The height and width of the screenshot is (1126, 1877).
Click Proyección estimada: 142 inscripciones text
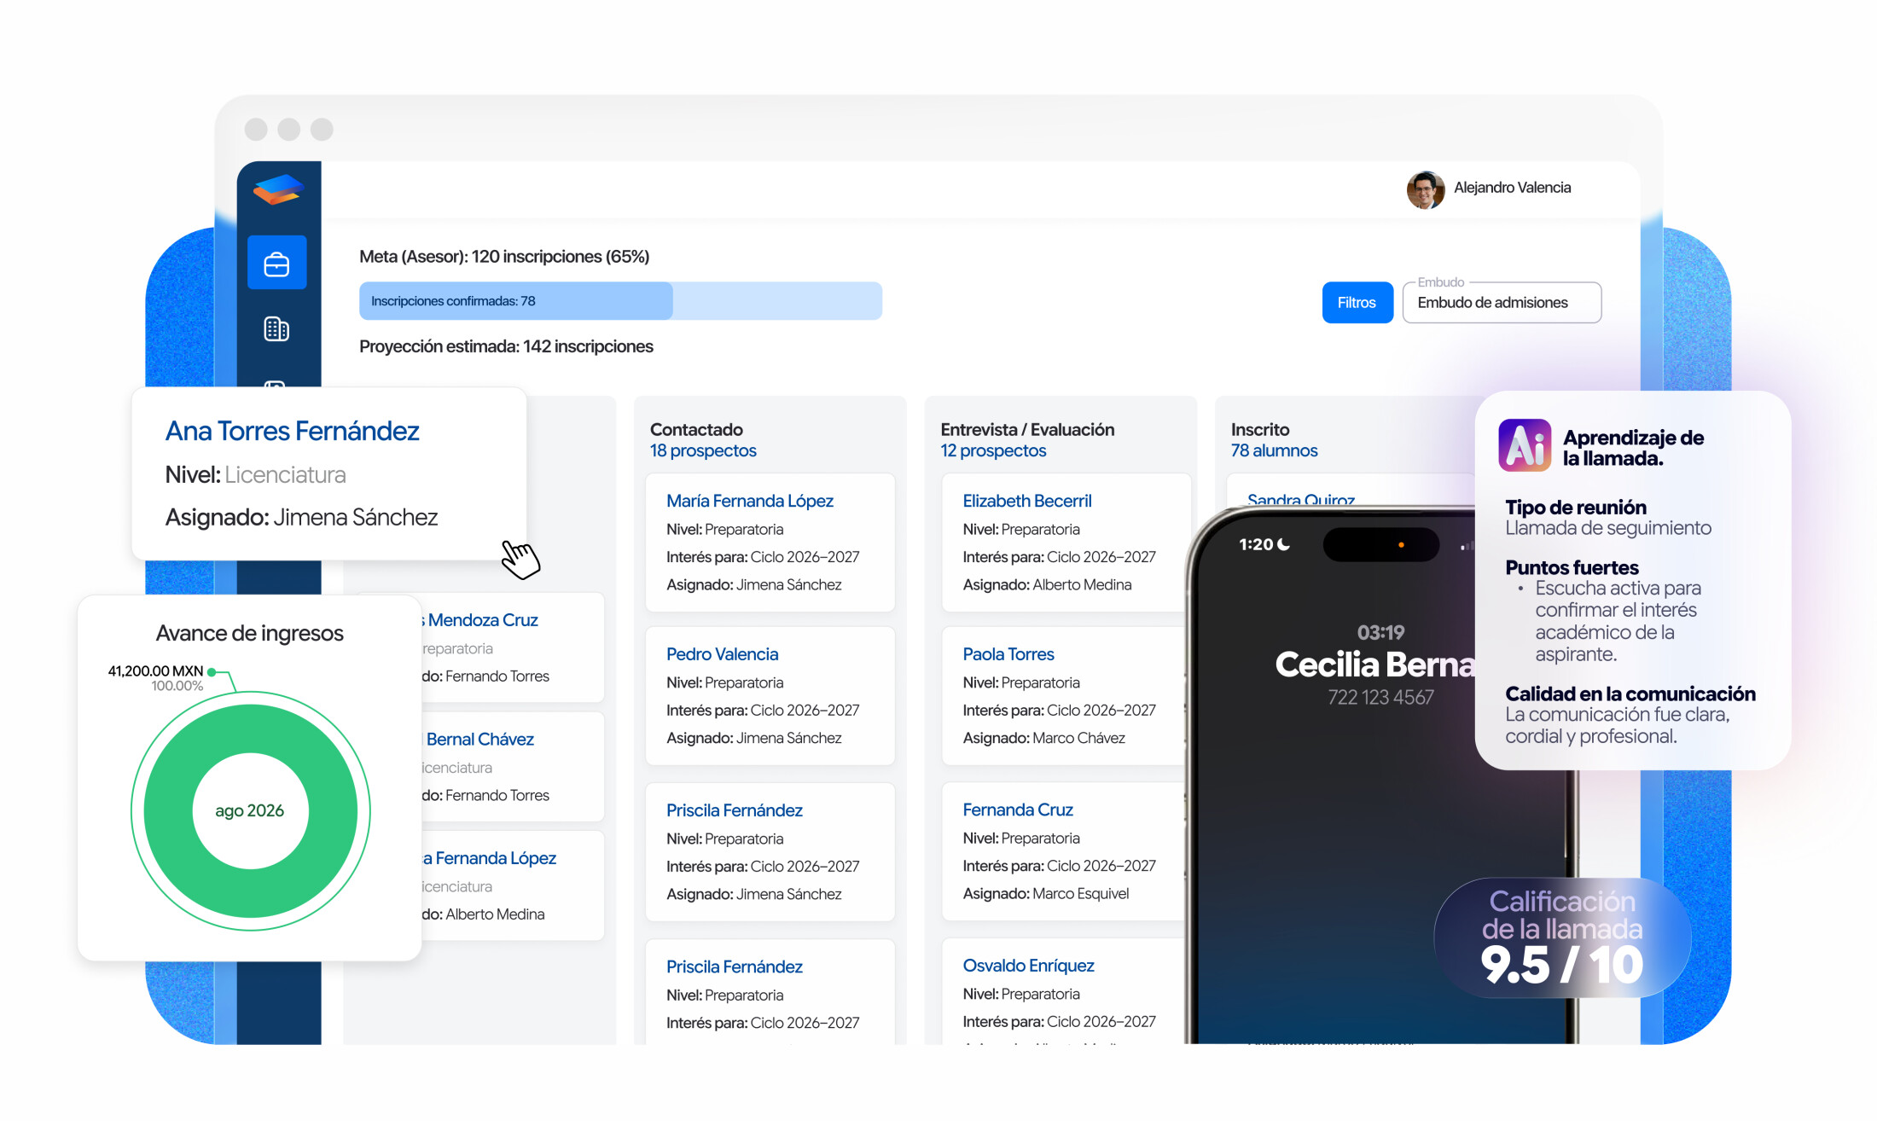(x=506, y=346)
